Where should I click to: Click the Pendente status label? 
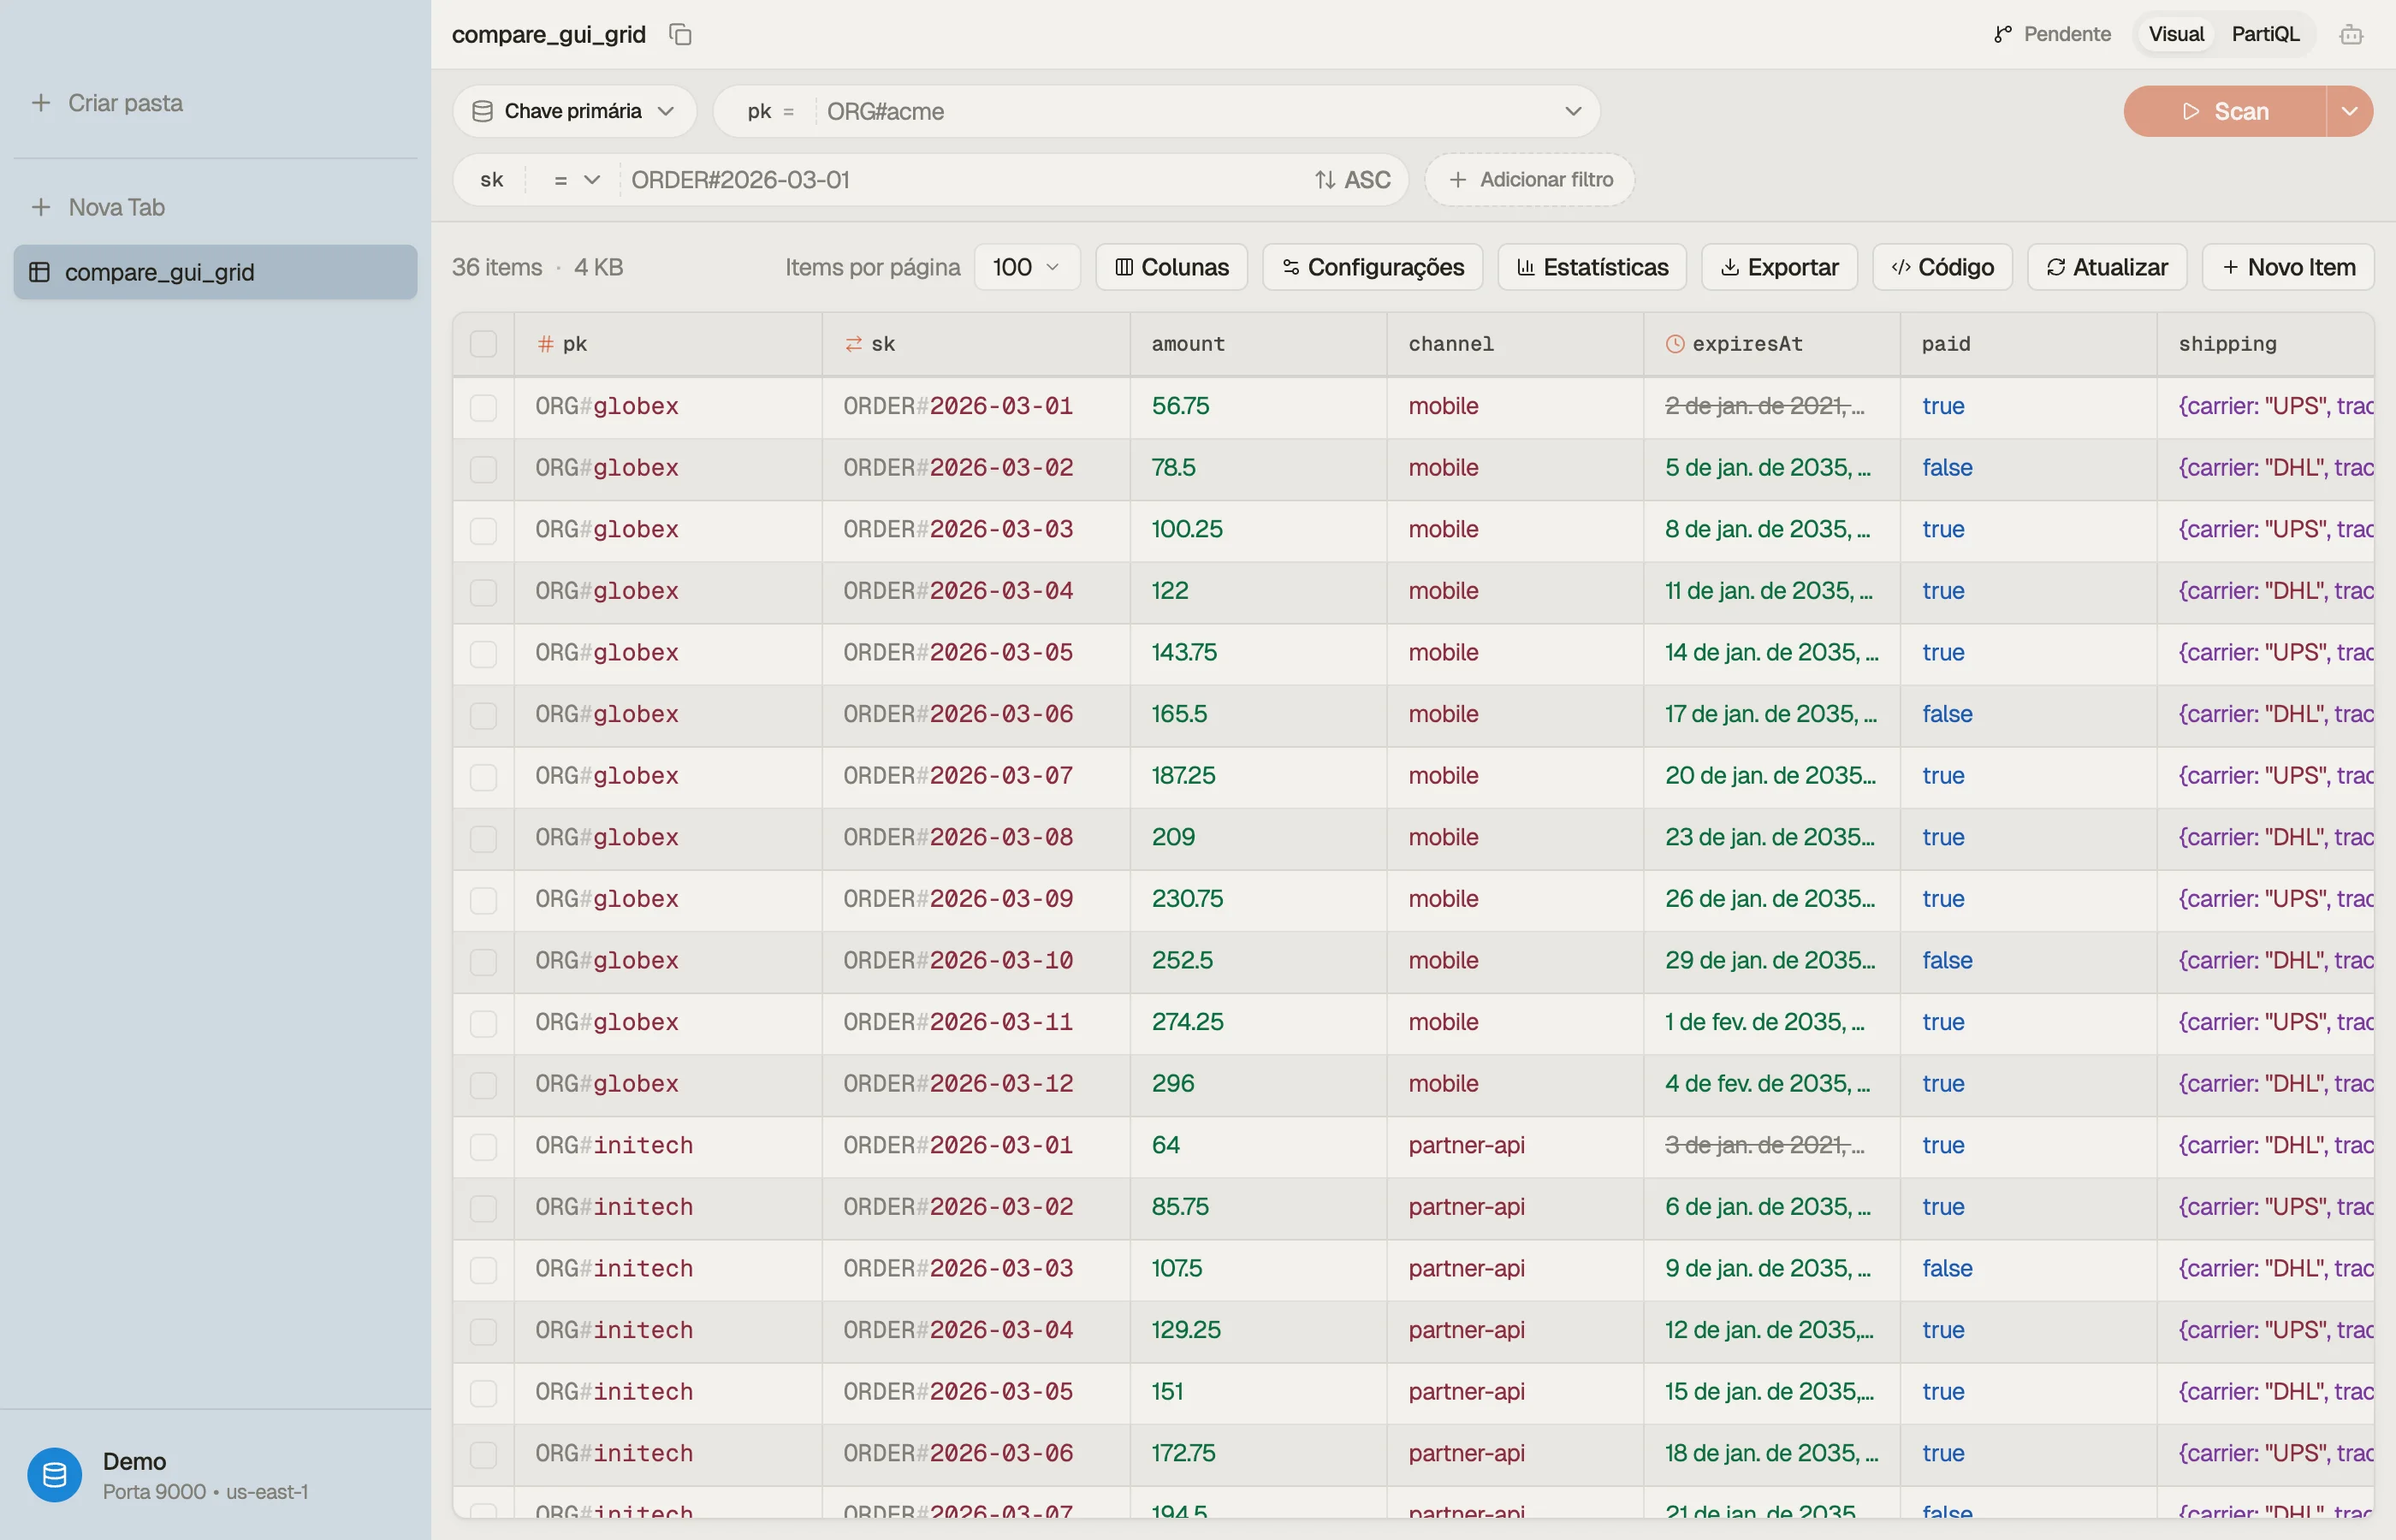[2067, 34]
